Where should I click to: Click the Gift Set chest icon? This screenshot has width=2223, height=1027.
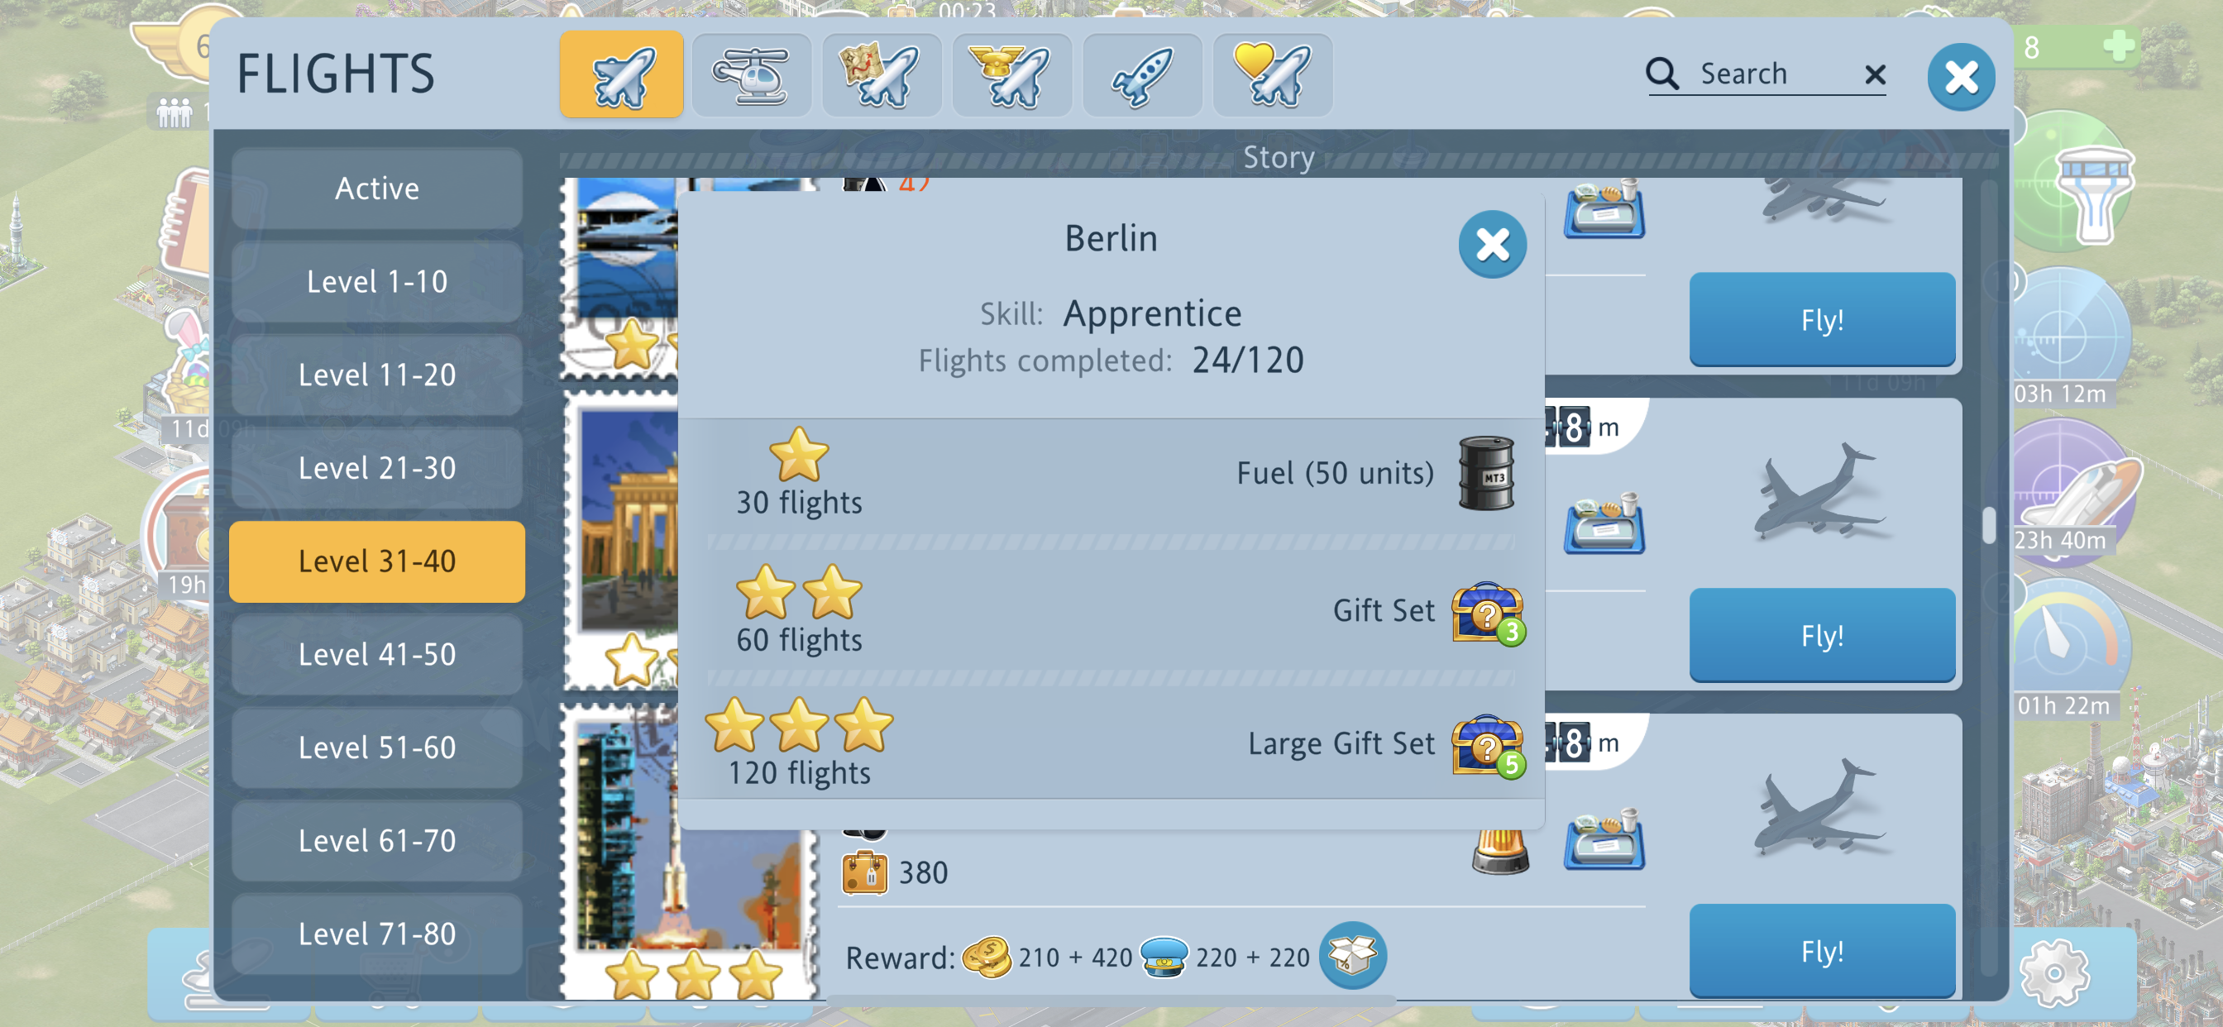click(x=1488, y=613)
